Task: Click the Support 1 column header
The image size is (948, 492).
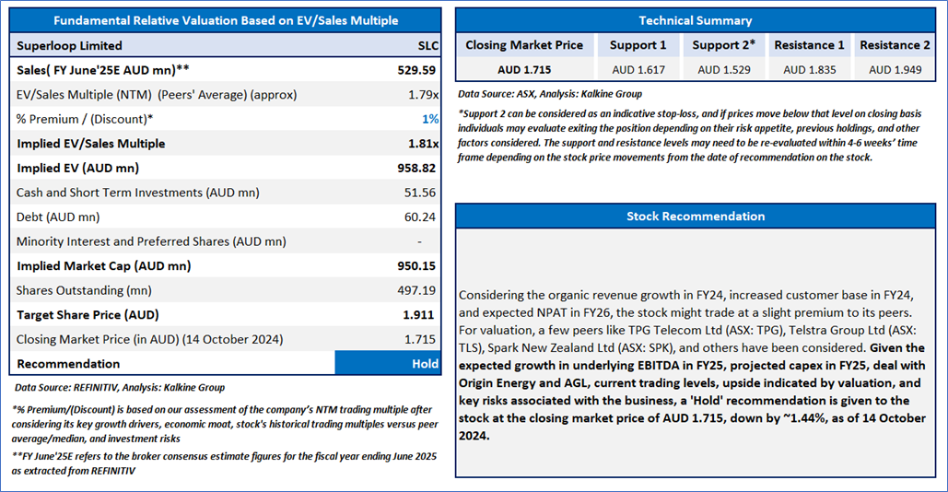Action: click(638, 45)
